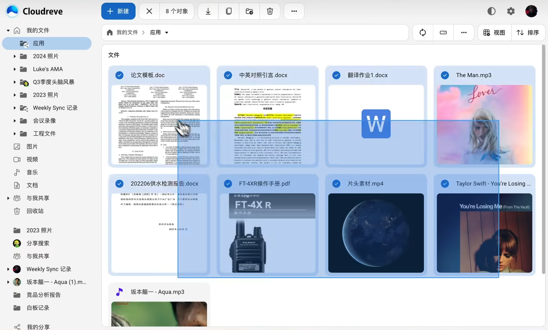548x330 pixels.
Task: Open 与我共享 under 我的文件
Action: [x=46, y=198]
